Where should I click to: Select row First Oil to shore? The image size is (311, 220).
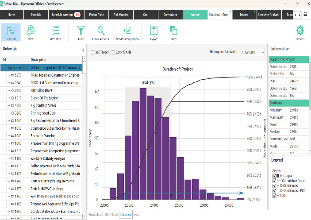pos(41,90)
